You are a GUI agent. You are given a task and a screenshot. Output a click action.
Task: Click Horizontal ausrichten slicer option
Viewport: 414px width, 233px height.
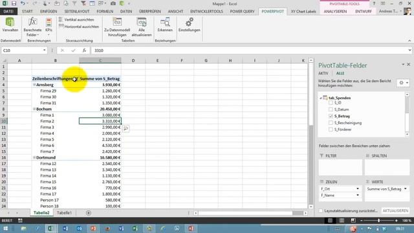(79, 27)
